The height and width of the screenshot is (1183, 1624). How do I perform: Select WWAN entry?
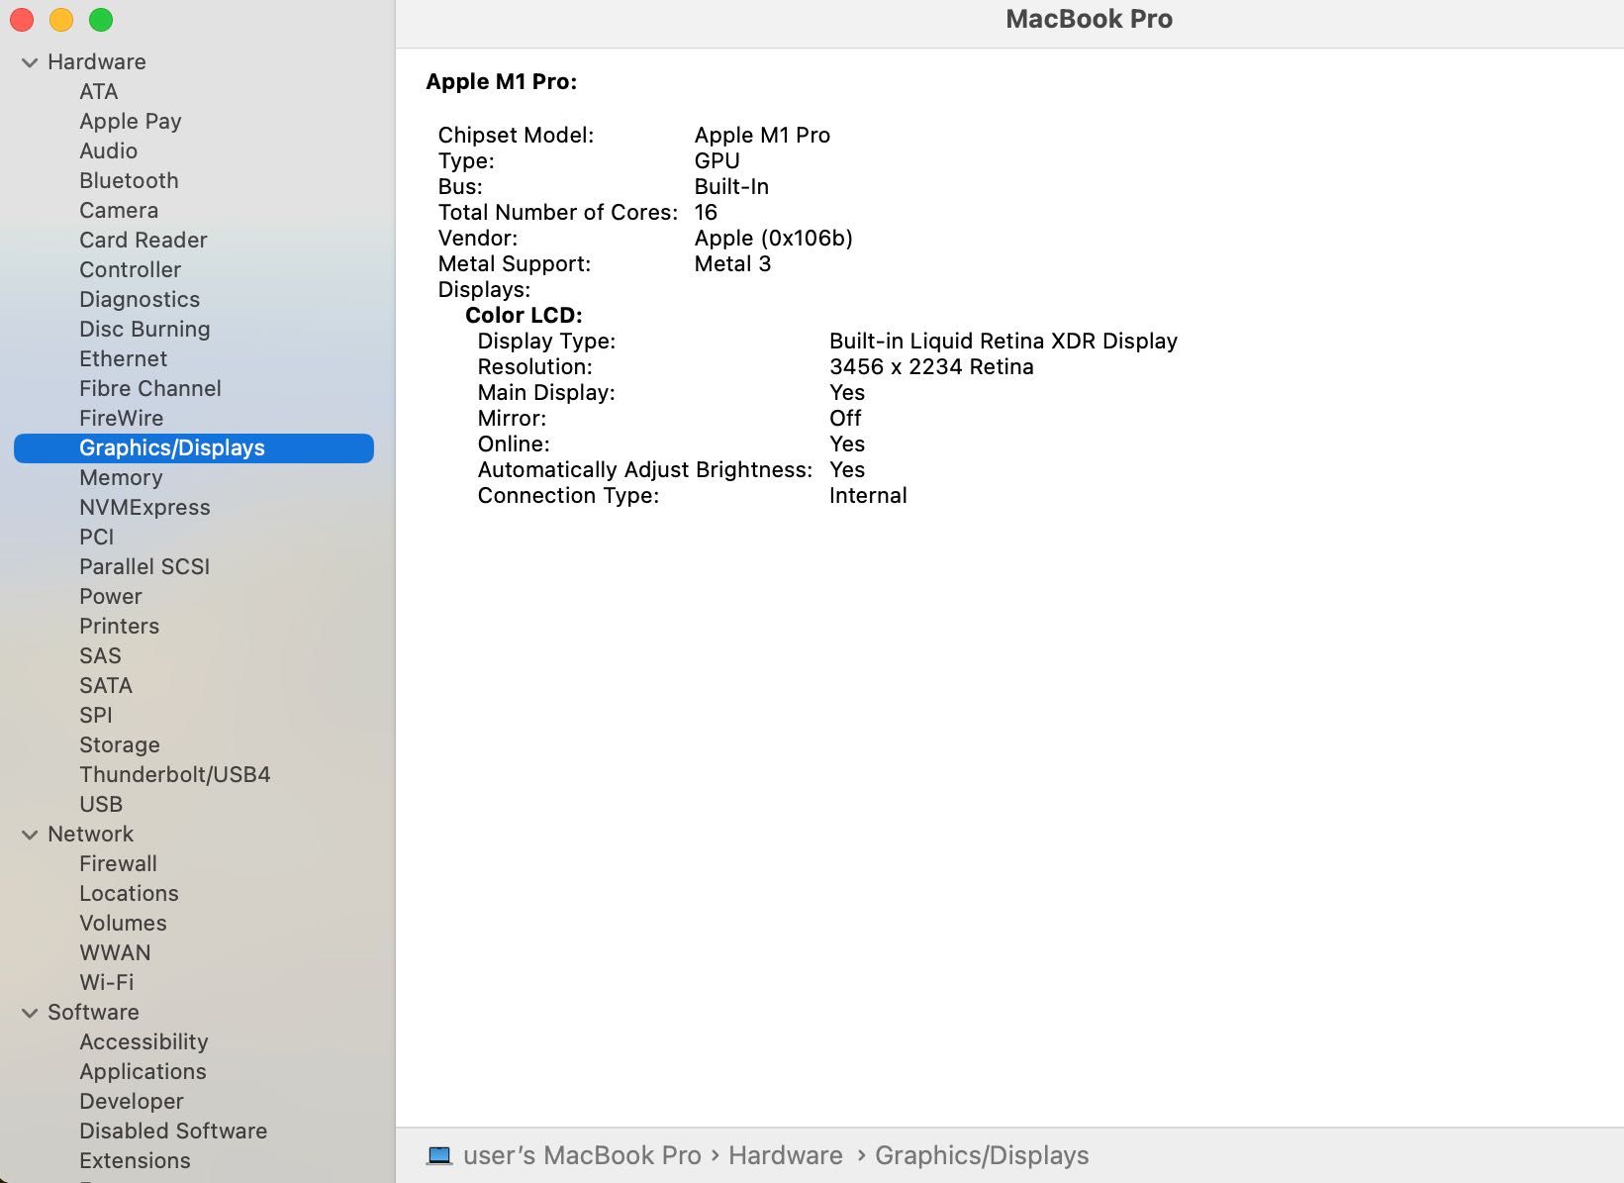coord(115,952)
